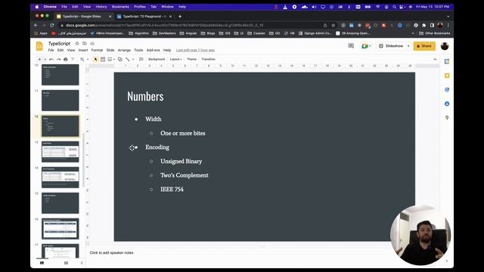Click the Numbers slide title

[145, 96]
